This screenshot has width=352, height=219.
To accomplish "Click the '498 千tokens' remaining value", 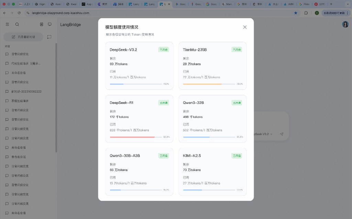I will point(193,117).
